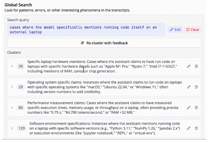This screenshot has width=209, height=142.
Task: Click Re-cluster with feedback
Action: (104, 43)
